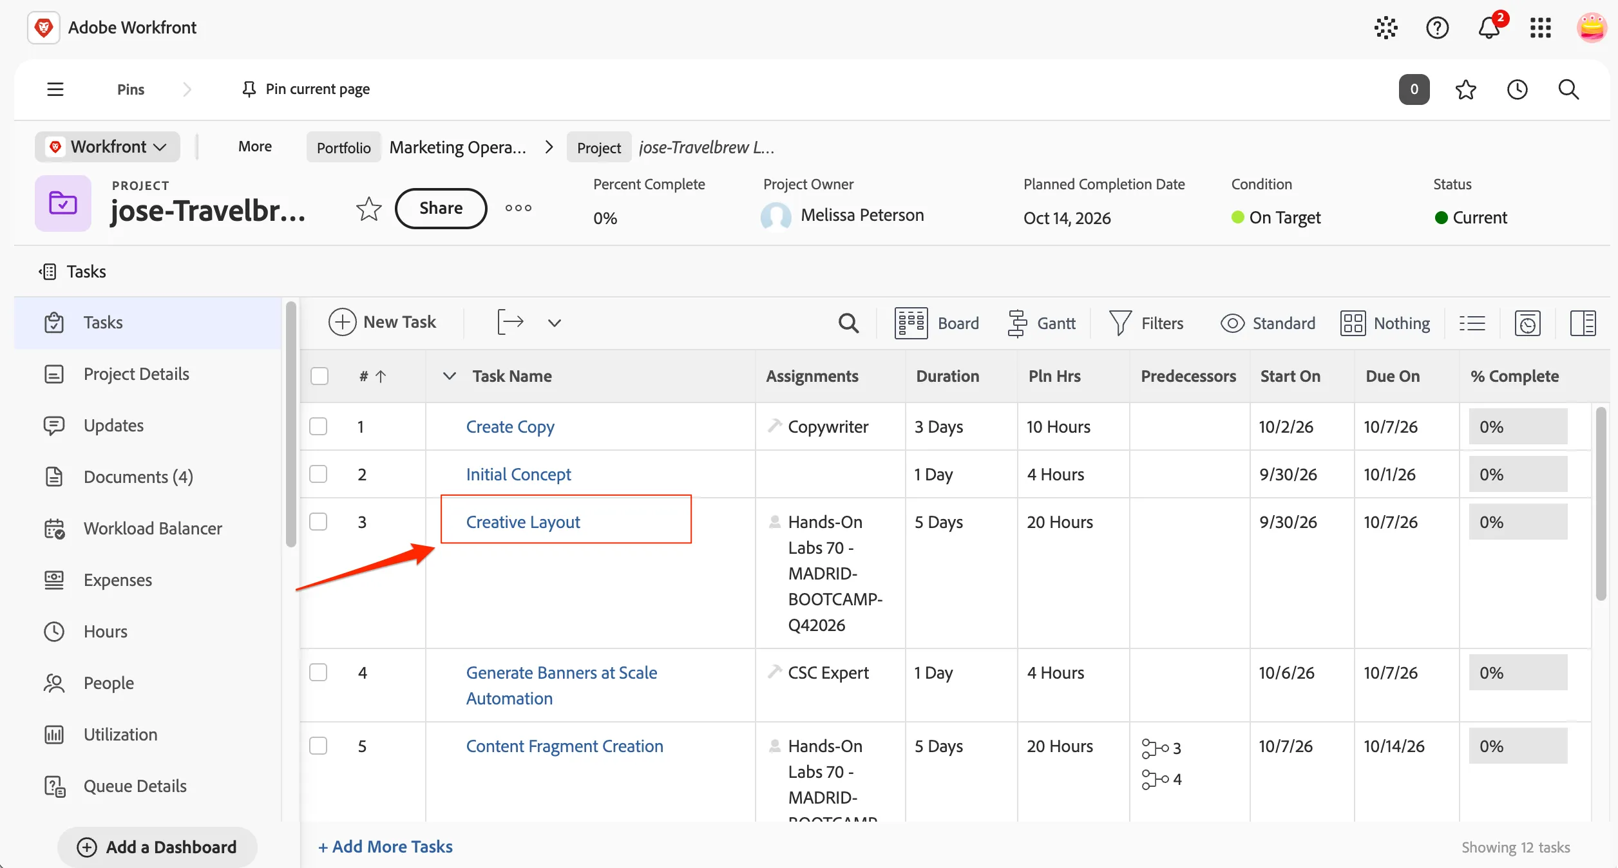Click Add More Tasks link
This screenshot has width=1618, height=868.
coord(385,847)
